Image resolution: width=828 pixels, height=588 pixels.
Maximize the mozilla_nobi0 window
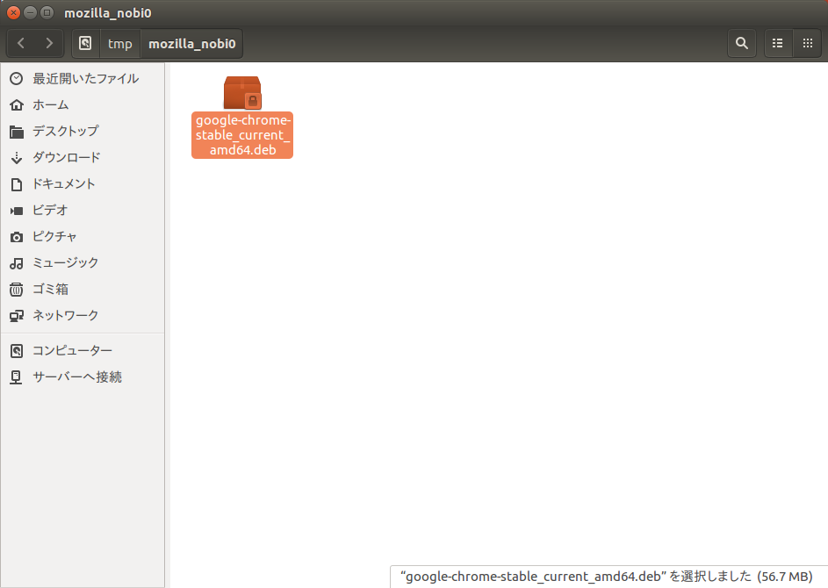[47, 12]
